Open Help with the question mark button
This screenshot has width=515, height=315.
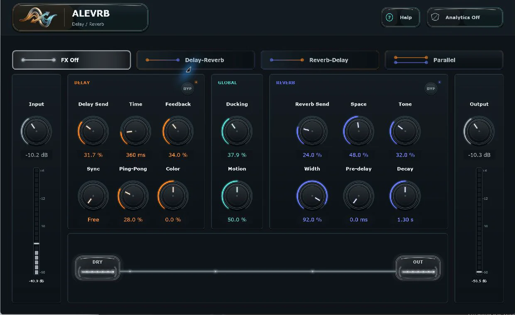point(400,17)
